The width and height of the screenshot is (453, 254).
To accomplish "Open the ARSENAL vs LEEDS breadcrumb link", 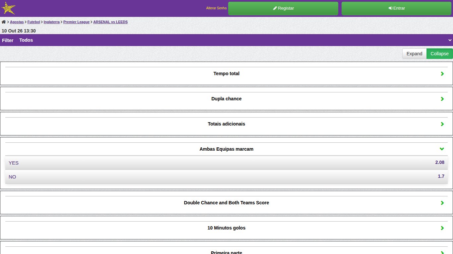I will [x=110, y=22].
